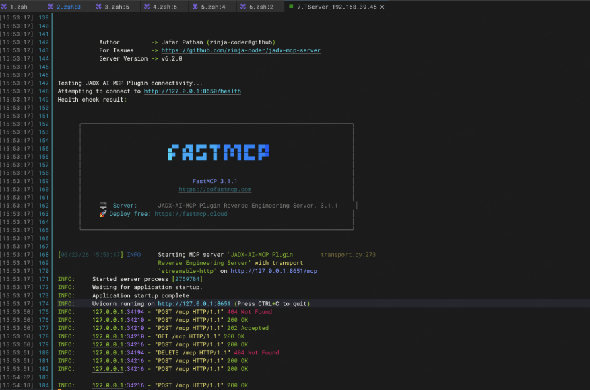Click line number 139 in the gutter
The height and width of the screenshot is (390, 590).
click(44, 17)
